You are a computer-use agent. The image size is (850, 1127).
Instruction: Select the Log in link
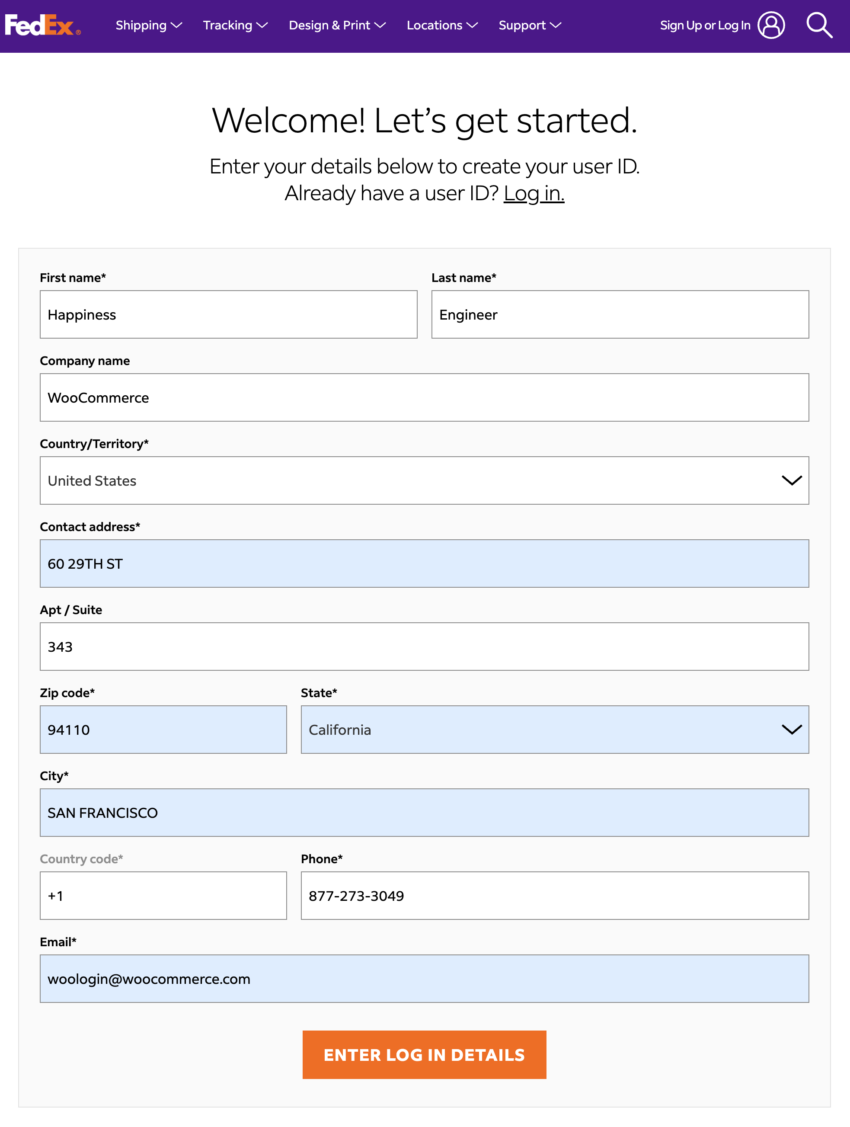pyautogui.click(x=533, y=193)
